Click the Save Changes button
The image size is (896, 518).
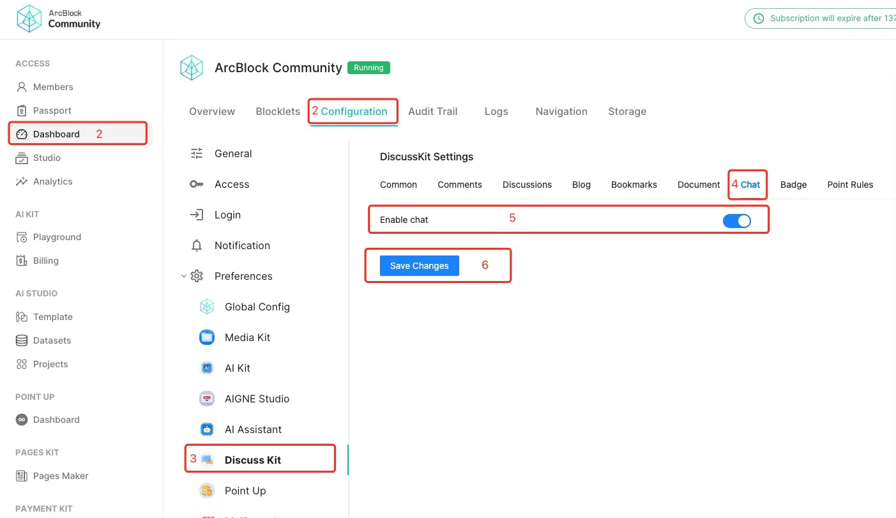point(420,266)
